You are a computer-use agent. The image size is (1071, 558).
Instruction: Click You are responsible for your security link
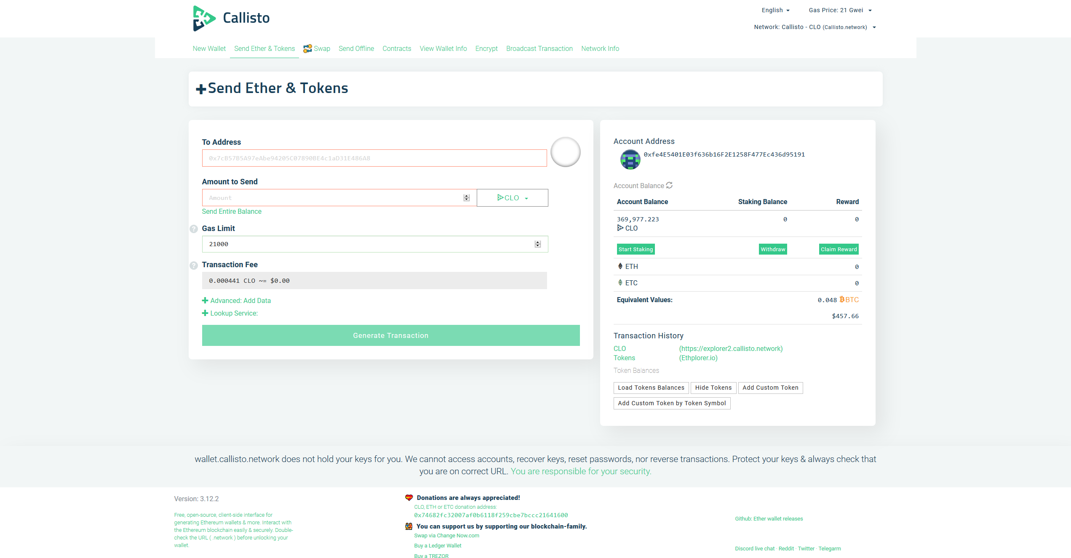pyautogui.click(x=581, y=471)
